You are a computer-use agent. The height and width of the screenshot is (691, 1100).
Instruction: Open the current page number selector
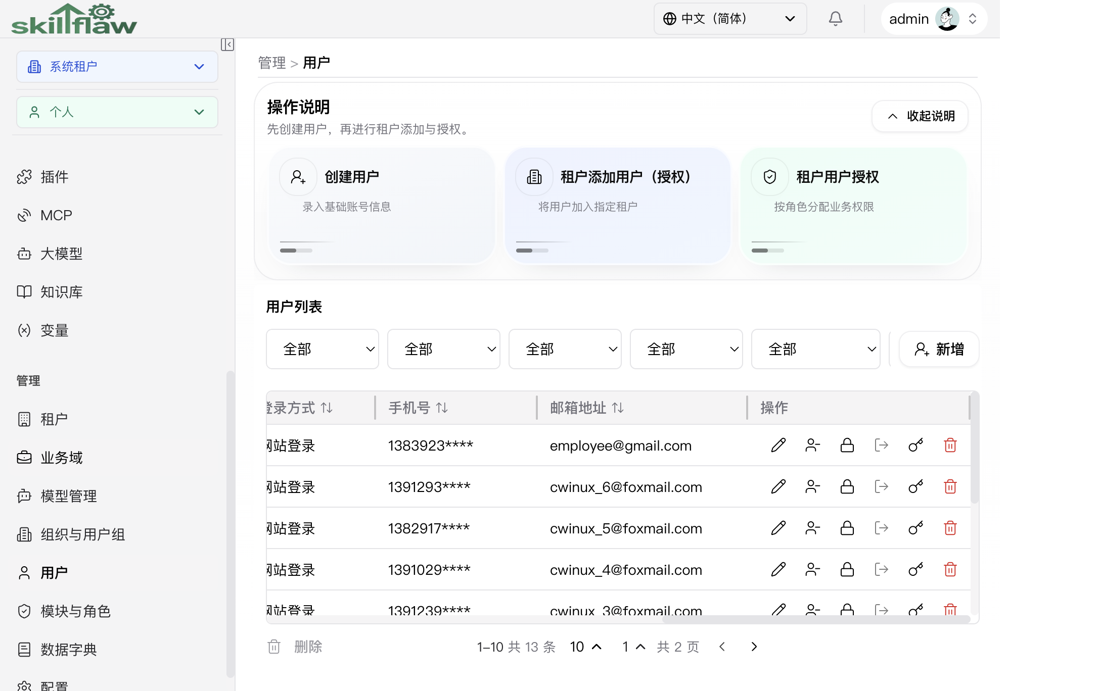[634, 647]
